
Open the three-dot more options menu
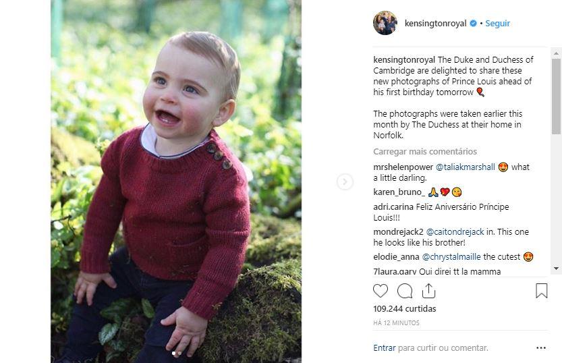541,348
